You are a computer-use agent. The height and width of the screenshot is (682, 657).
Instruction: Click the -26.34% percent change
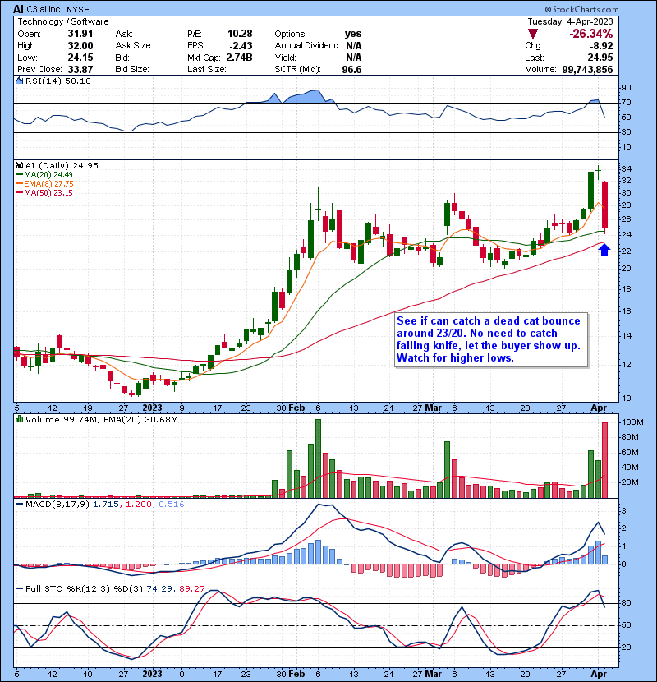click(x=591, y=34)
